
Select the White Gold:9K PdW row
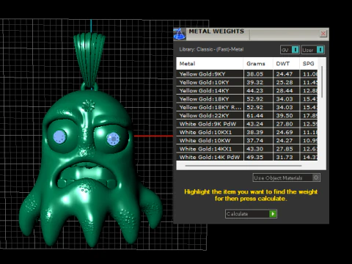[x=247, y=124]
